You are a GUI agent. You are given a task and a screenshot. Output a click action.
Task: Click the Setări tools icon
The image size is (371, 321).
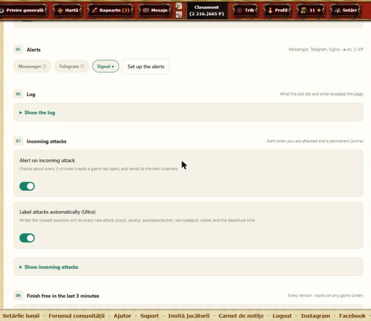[x=337, y=10]
